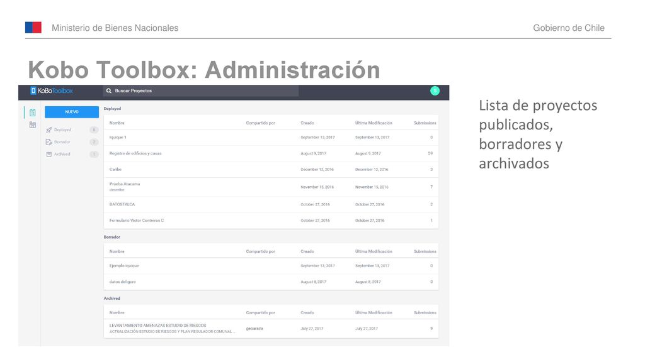Click the Archived box icon
Viewport: 645px width, 362px height.
49,155
